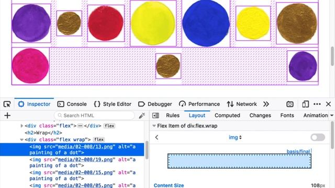Switch to the Debugger panel

tap(155, 104)
